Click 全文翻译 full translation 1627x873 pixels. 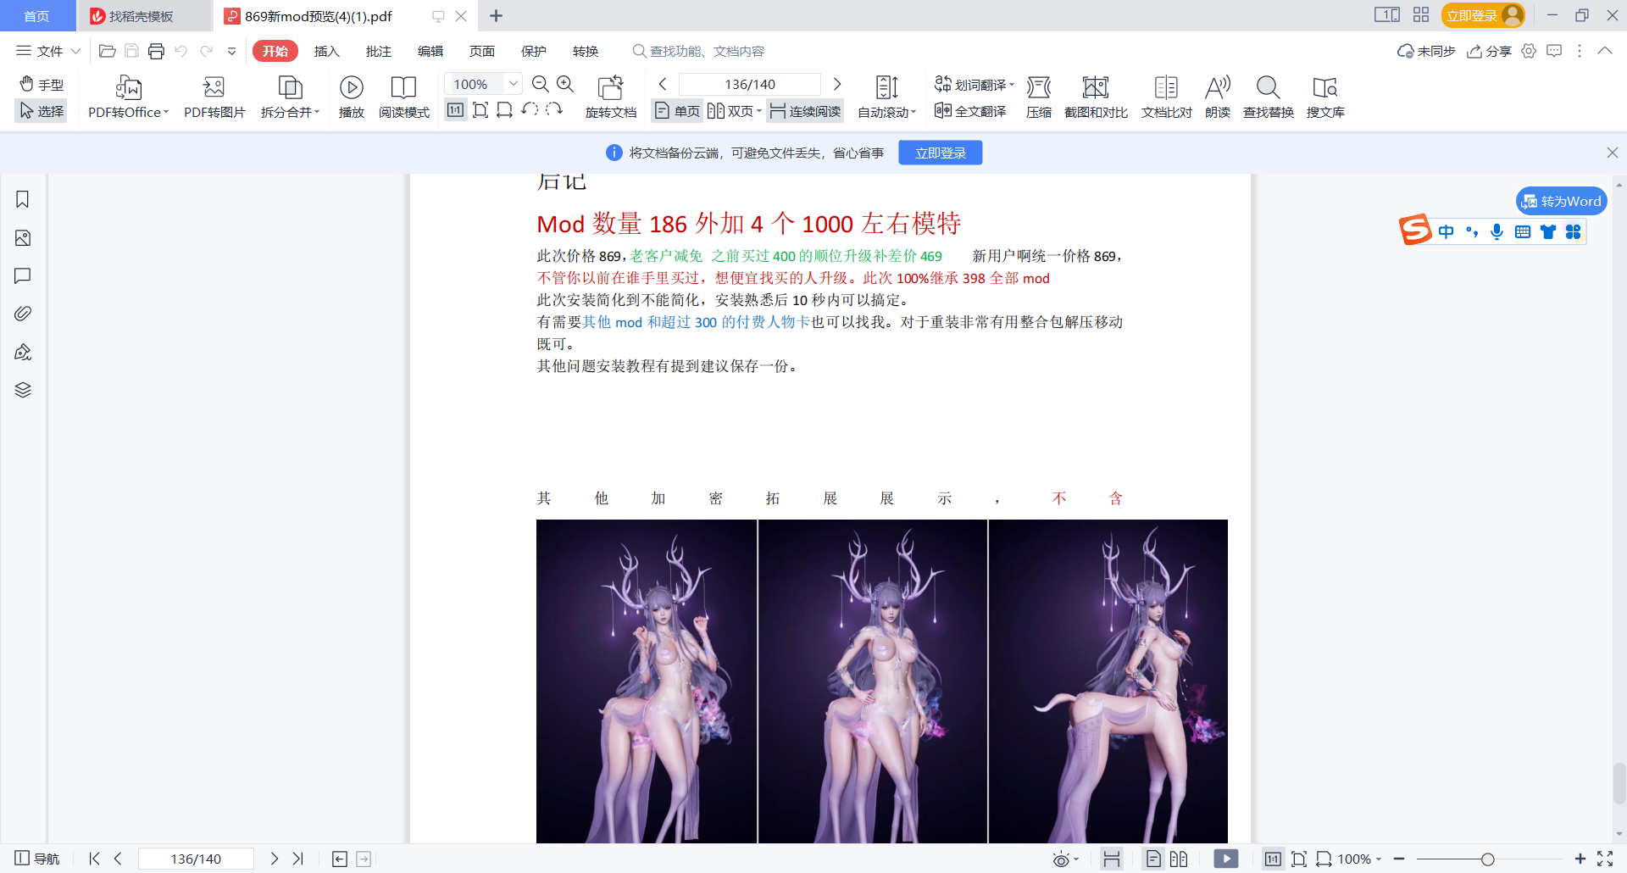click(970, 111)
